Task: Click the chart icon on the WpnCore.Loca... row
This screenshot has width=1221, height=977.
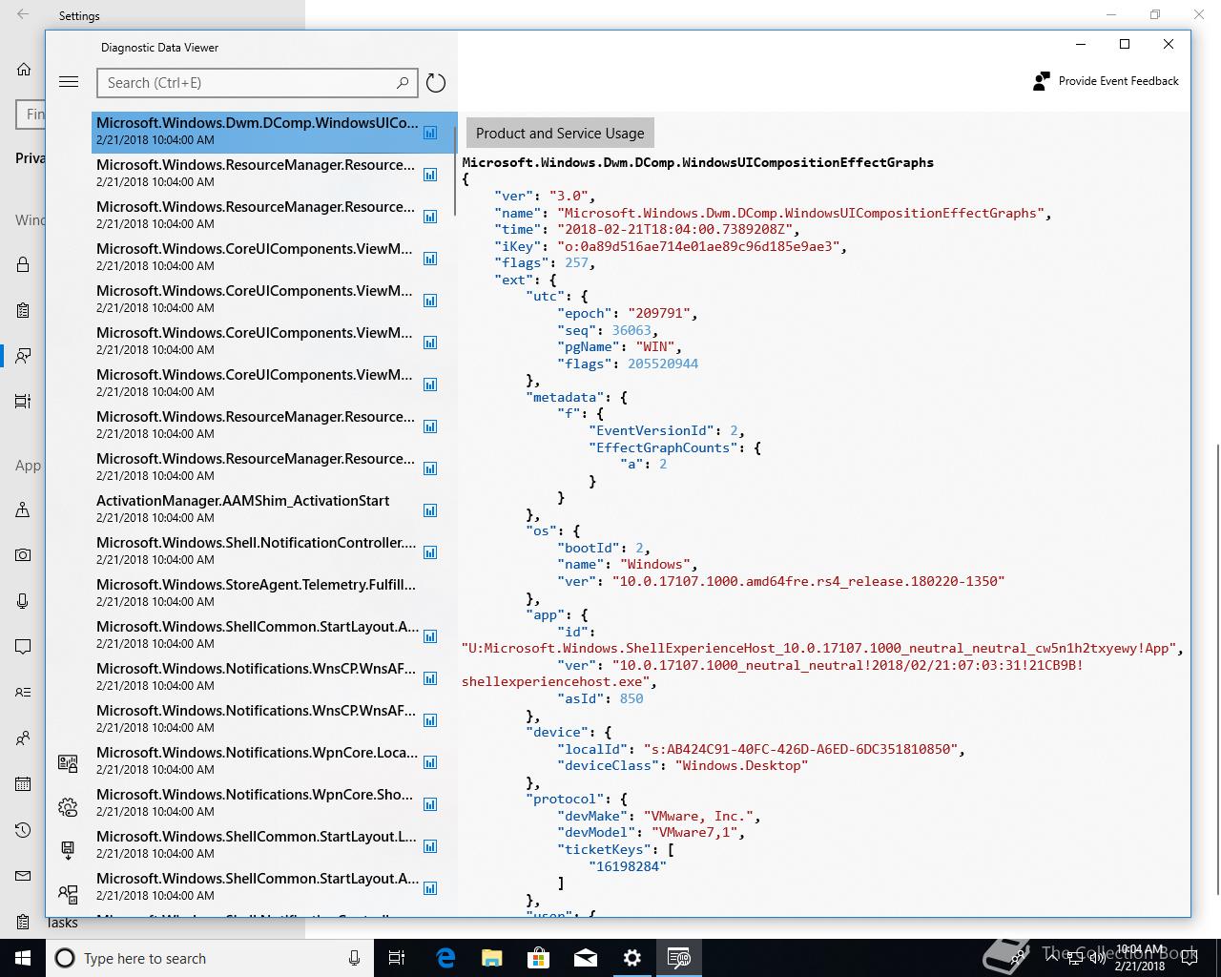Action: 430,762
